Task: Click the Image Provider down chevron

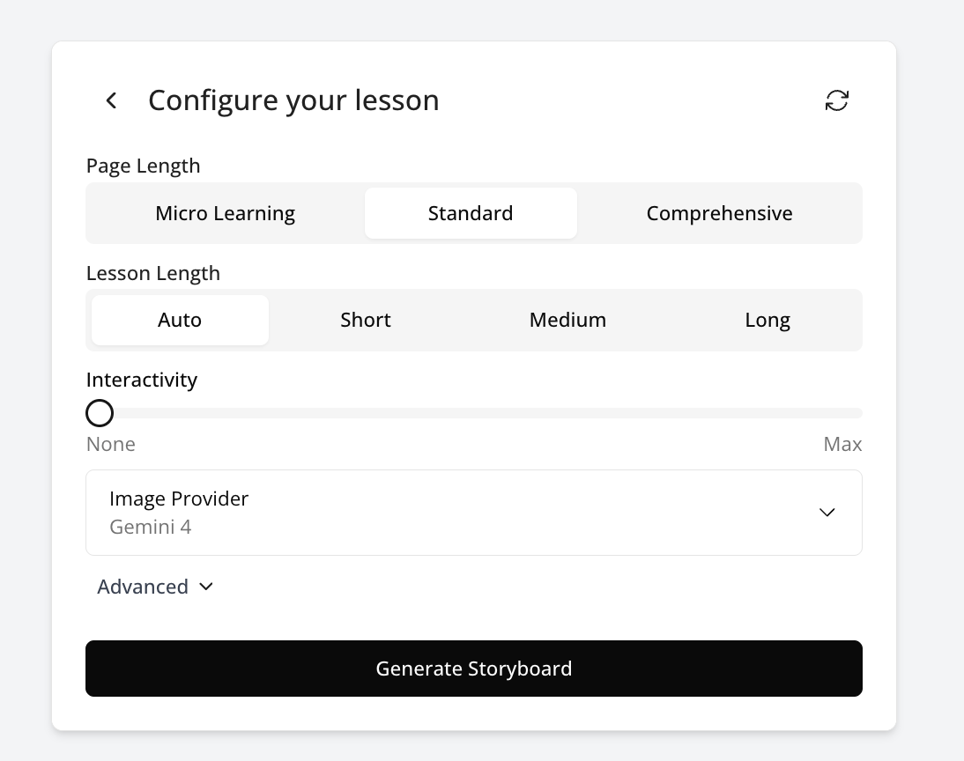Action: pyautogui.click(x=827, y=513)
